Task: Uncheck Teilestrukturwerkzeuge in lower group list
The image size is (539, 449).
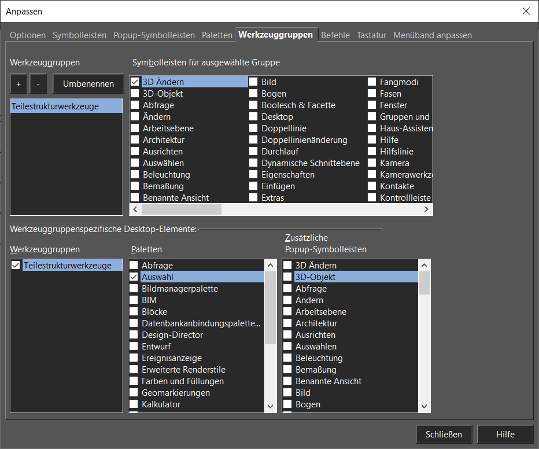Action: coord(16,266)
